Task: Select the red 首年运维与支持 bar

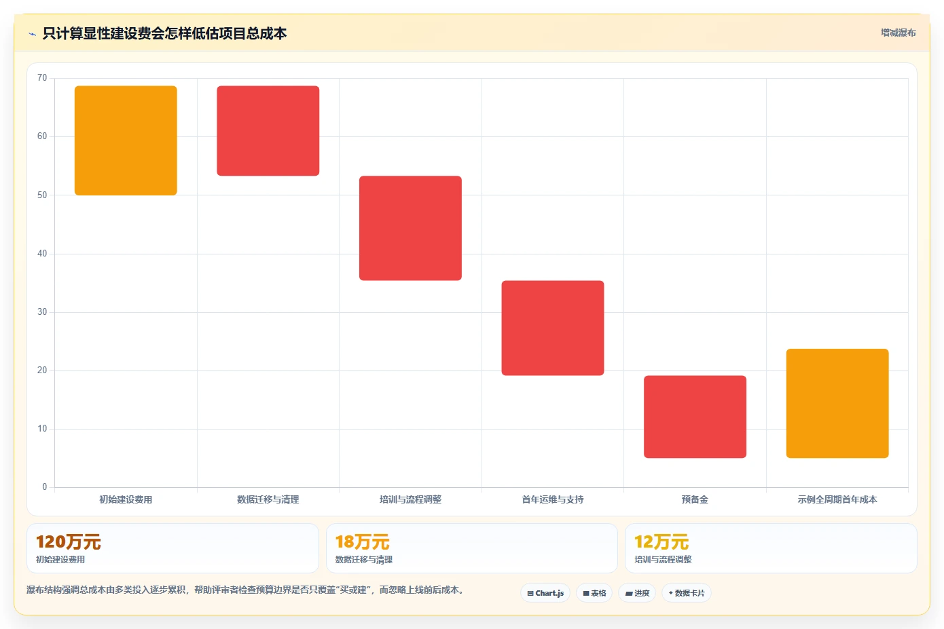Action: tap(553, 328)
